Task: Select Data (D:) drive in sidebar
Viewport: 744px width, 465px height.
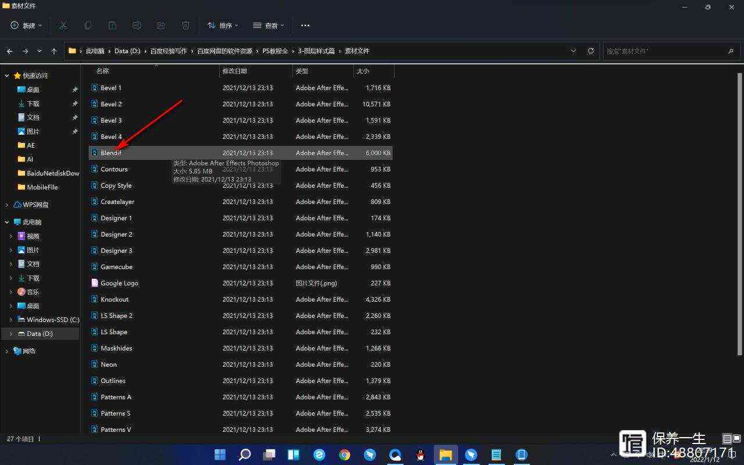Action: click(40, 334)
